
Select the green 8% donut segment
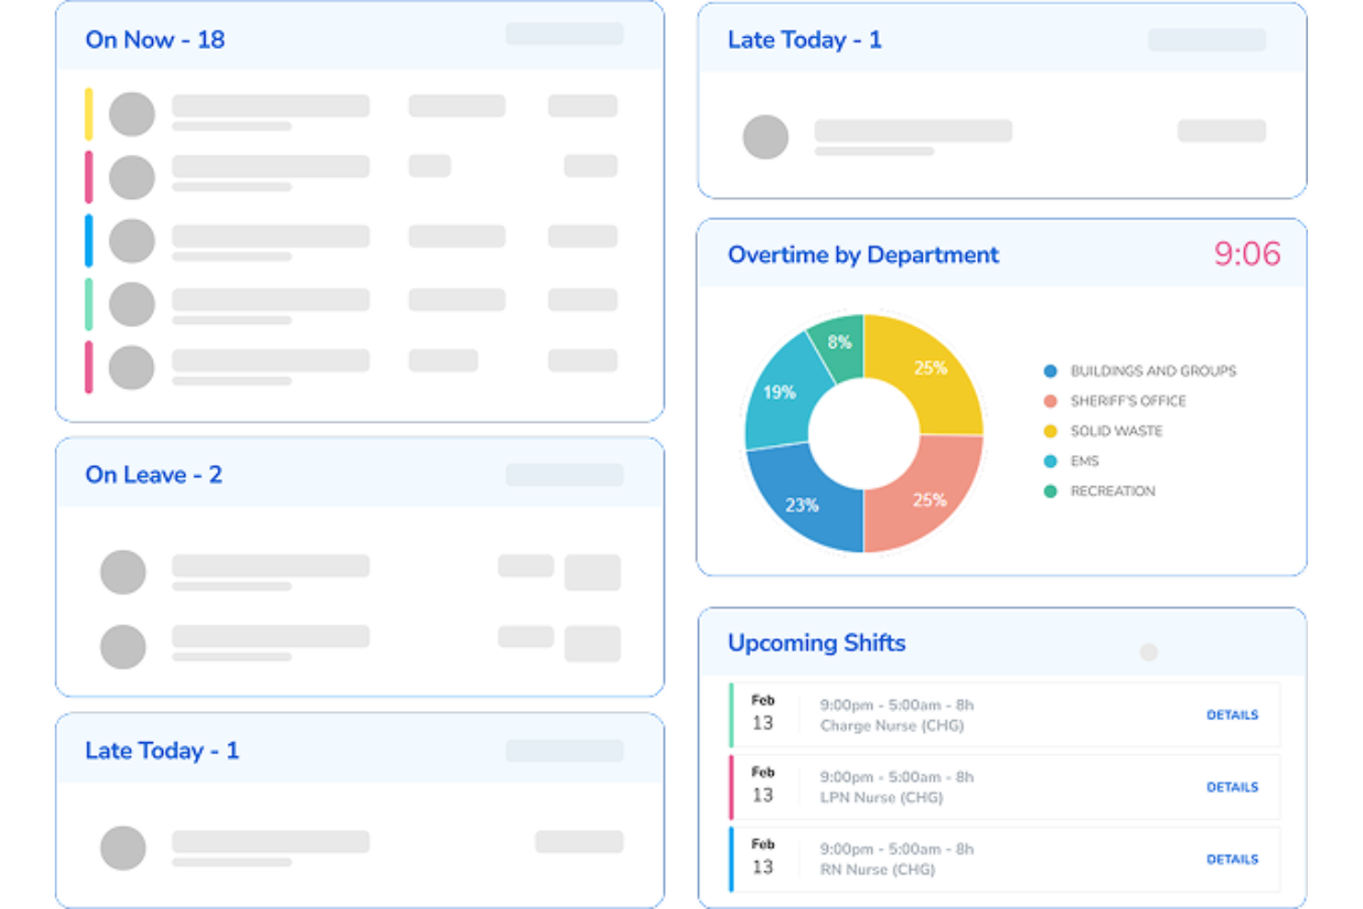pyautogui.click(x=839, y=345)
